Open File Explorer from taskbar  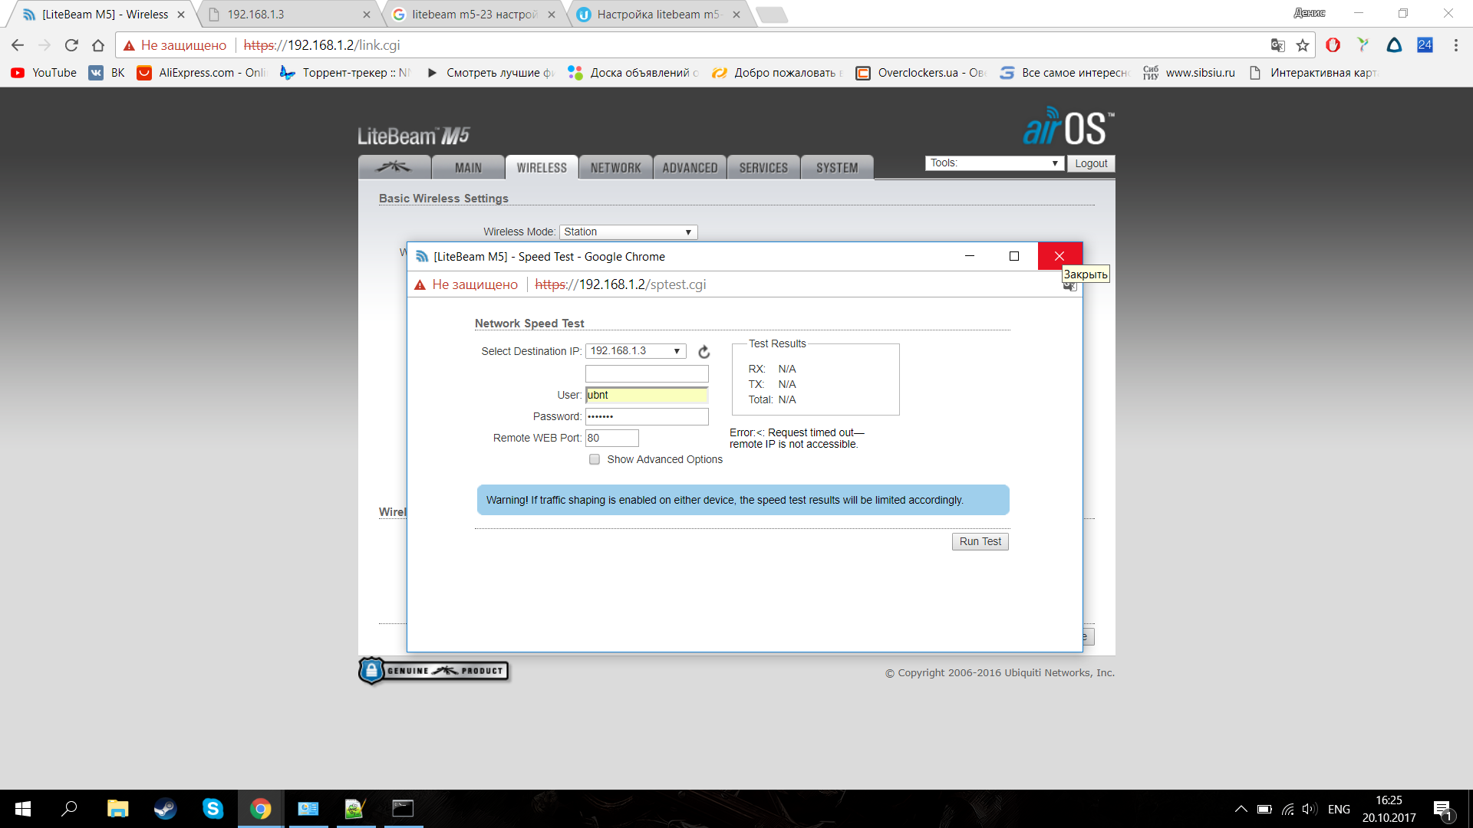[117, 809]
